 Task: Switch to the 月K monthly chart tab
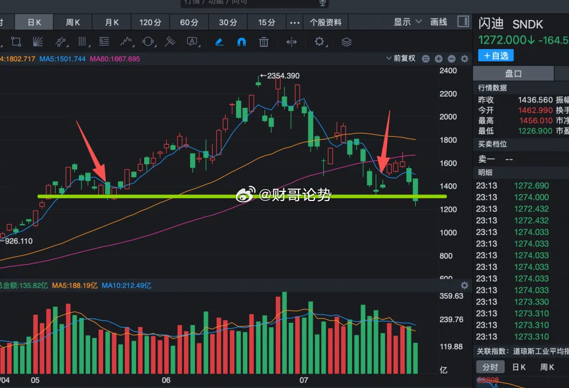(x=112, y=22)
